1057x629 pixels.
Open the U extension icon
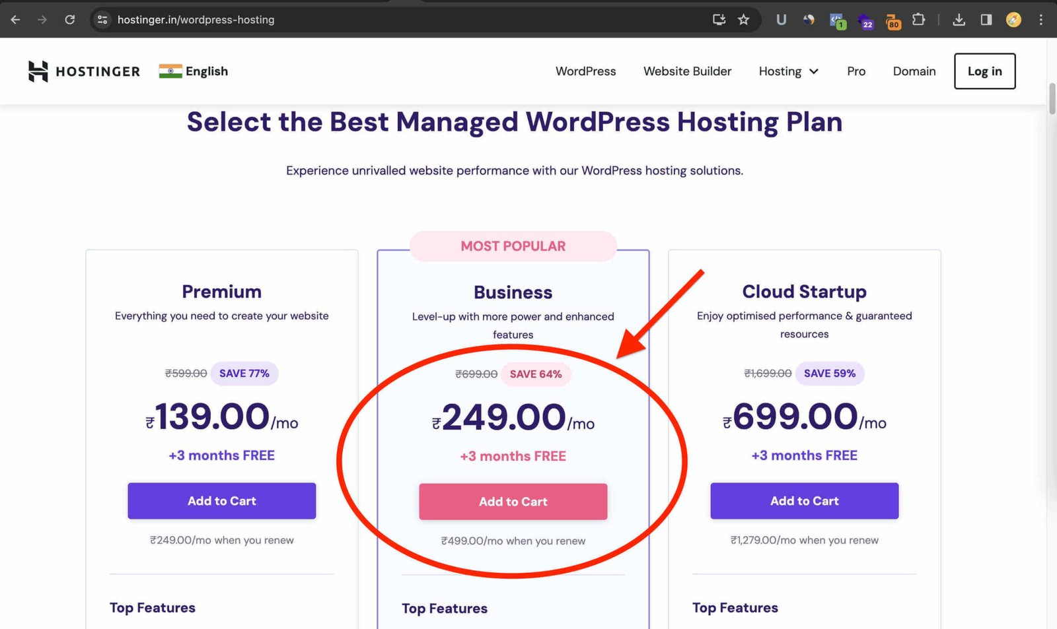point(781,20)
